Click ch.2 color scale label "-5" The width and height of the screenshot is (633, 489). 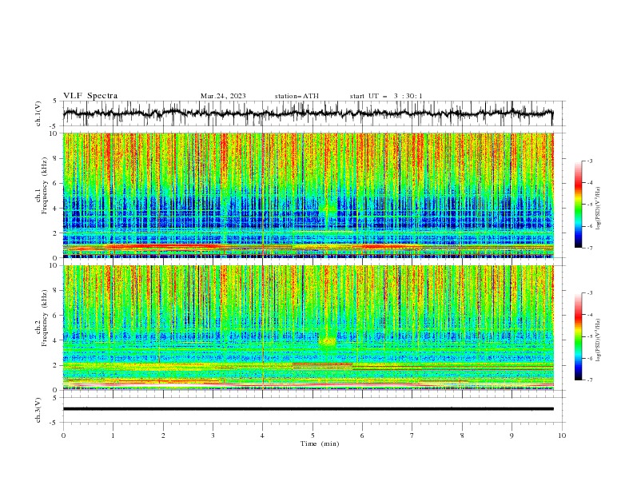pyautogui.click(x=590, y=336)
